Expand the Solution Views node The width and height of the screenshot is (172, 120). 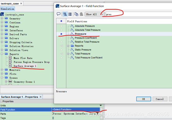click(x=2, y=50)
